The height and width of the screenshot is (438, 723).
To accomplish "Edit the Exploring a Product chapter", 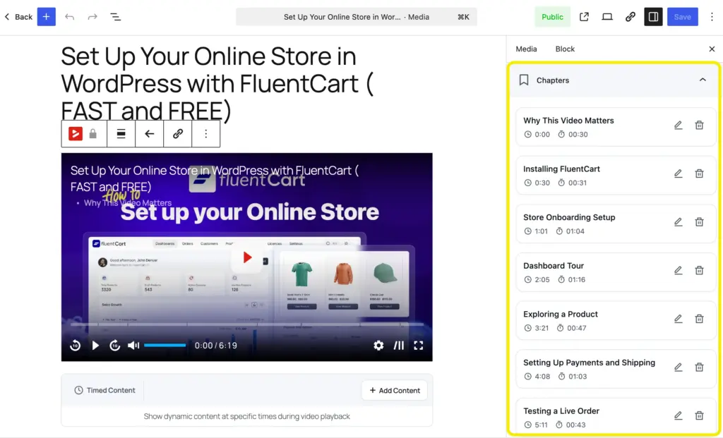I will pyautogui.click(x=679, y=319).
